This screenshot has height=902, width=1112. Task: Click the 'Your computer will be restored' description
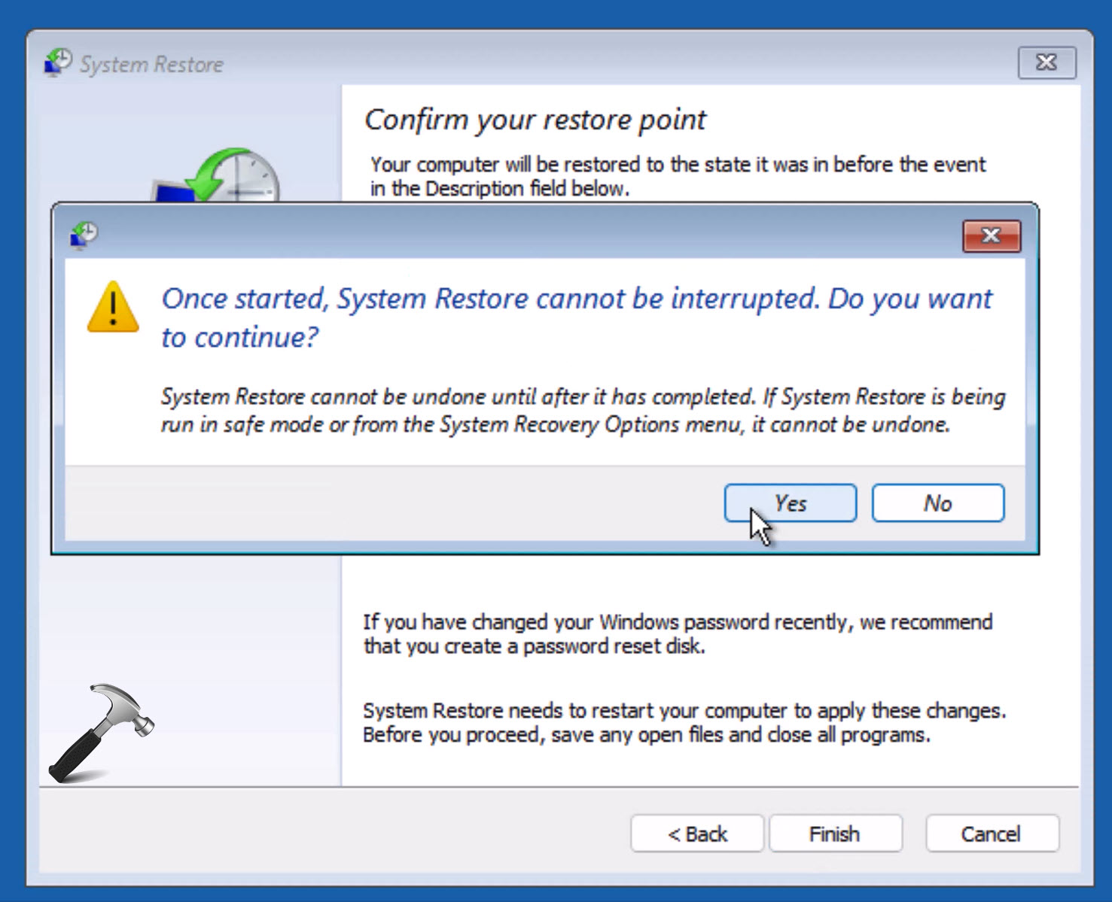(677, 176)
